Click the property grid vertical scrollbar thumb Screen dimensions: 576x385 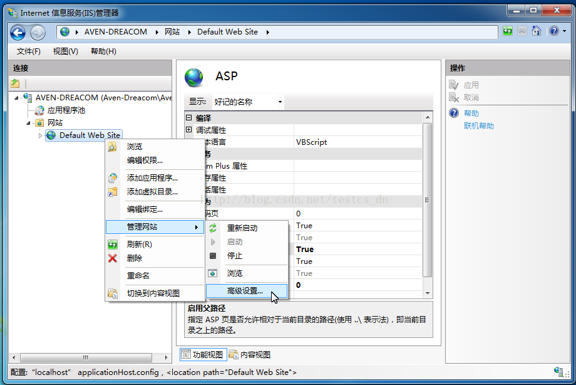point(427,200)
